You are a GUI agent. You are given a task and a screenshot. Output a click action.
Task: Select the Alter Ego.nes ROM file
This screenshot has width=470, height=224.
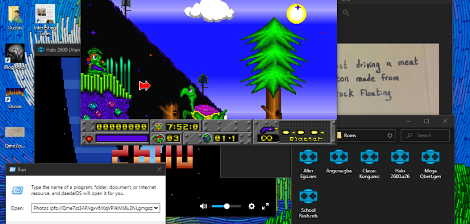[x=308, y=164]
